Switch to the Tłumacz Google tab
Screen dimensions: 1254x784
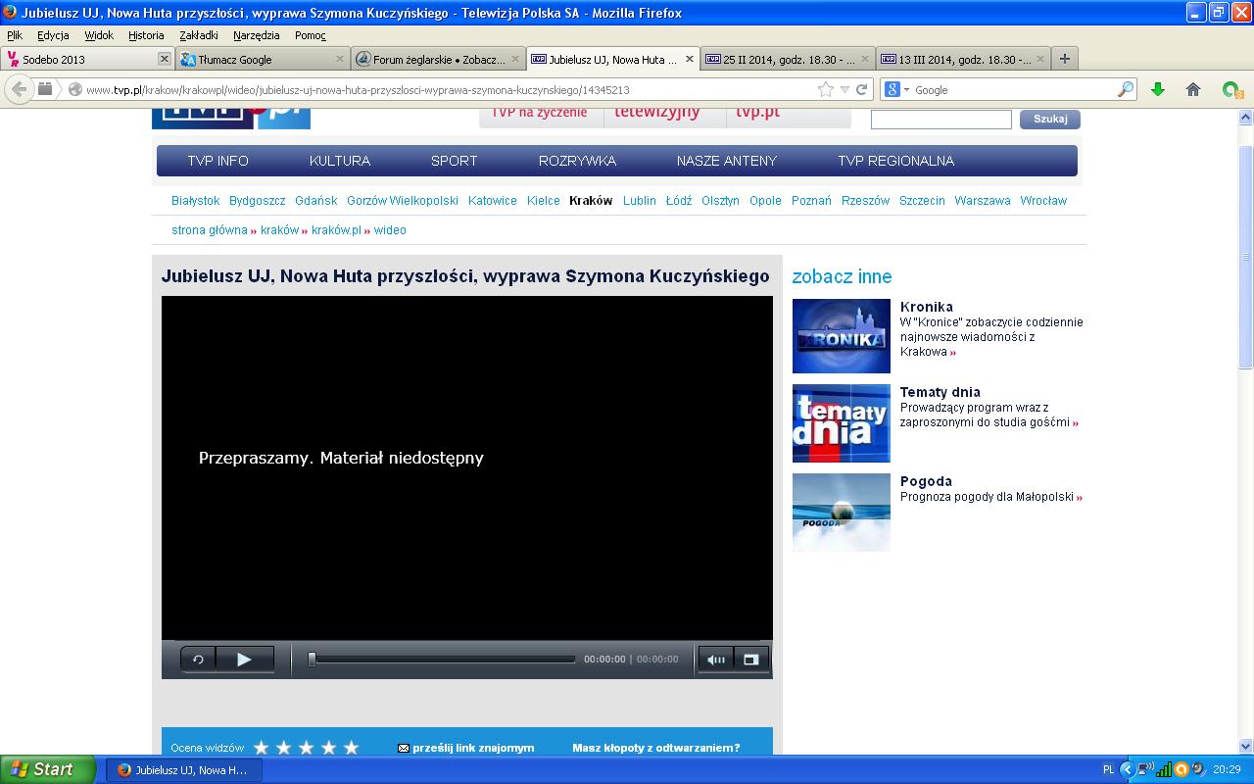[x=263, y=59]
